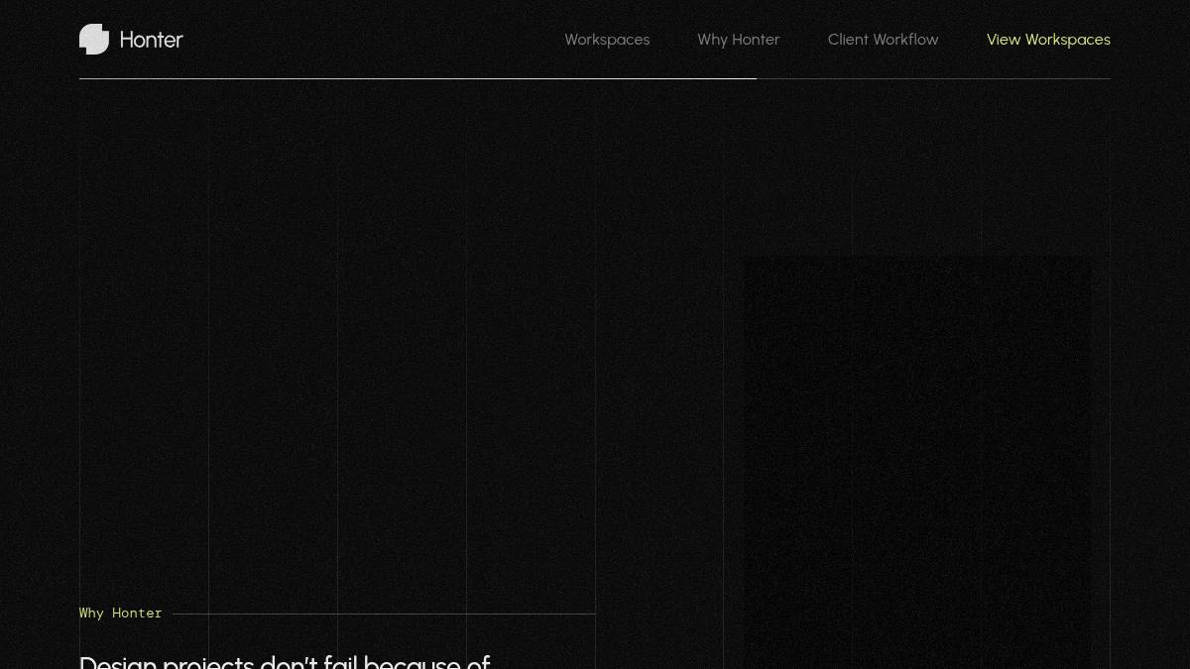Click the Honter logo icon
Screen dimensions: 1190x669
point(94,40)
